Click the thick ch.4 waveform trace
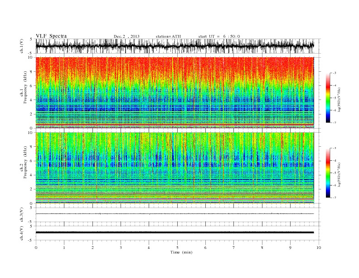This screenshot has height=278, width=359. (x=175, y=233)
